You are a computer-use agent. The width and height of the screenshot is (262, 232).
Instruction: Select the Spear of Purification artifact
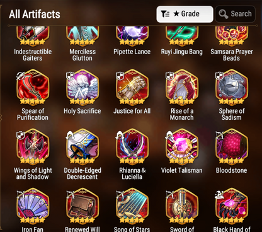[33, 87]
